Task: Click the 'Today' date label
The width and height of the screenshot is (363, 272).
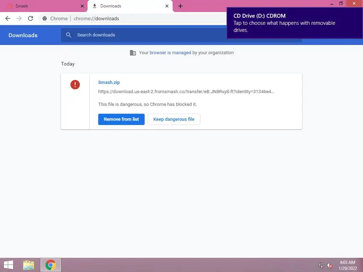Action: [x=68, y=64]
